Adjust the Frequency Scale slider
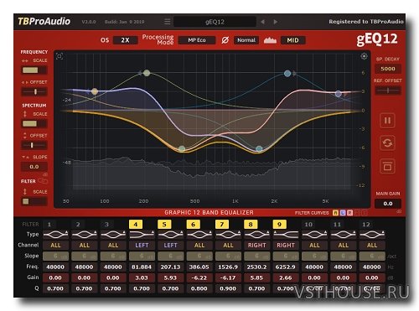This screenshot has height=311, width=419. [x=34, y=70]
